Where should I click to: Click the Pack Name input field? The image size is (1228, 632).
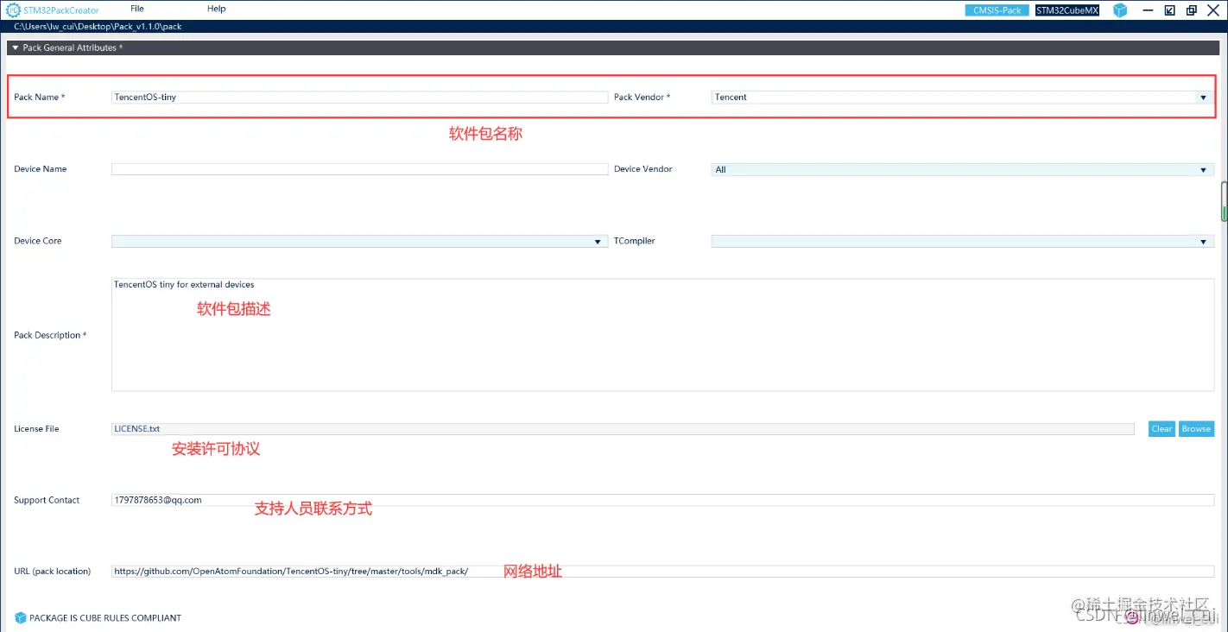(x=359, y=98)
